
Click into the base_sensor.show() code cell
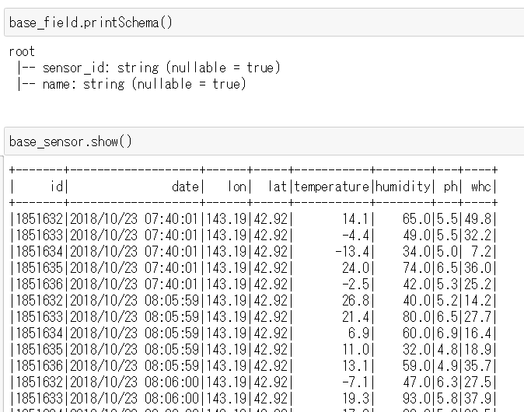point(264,141)
